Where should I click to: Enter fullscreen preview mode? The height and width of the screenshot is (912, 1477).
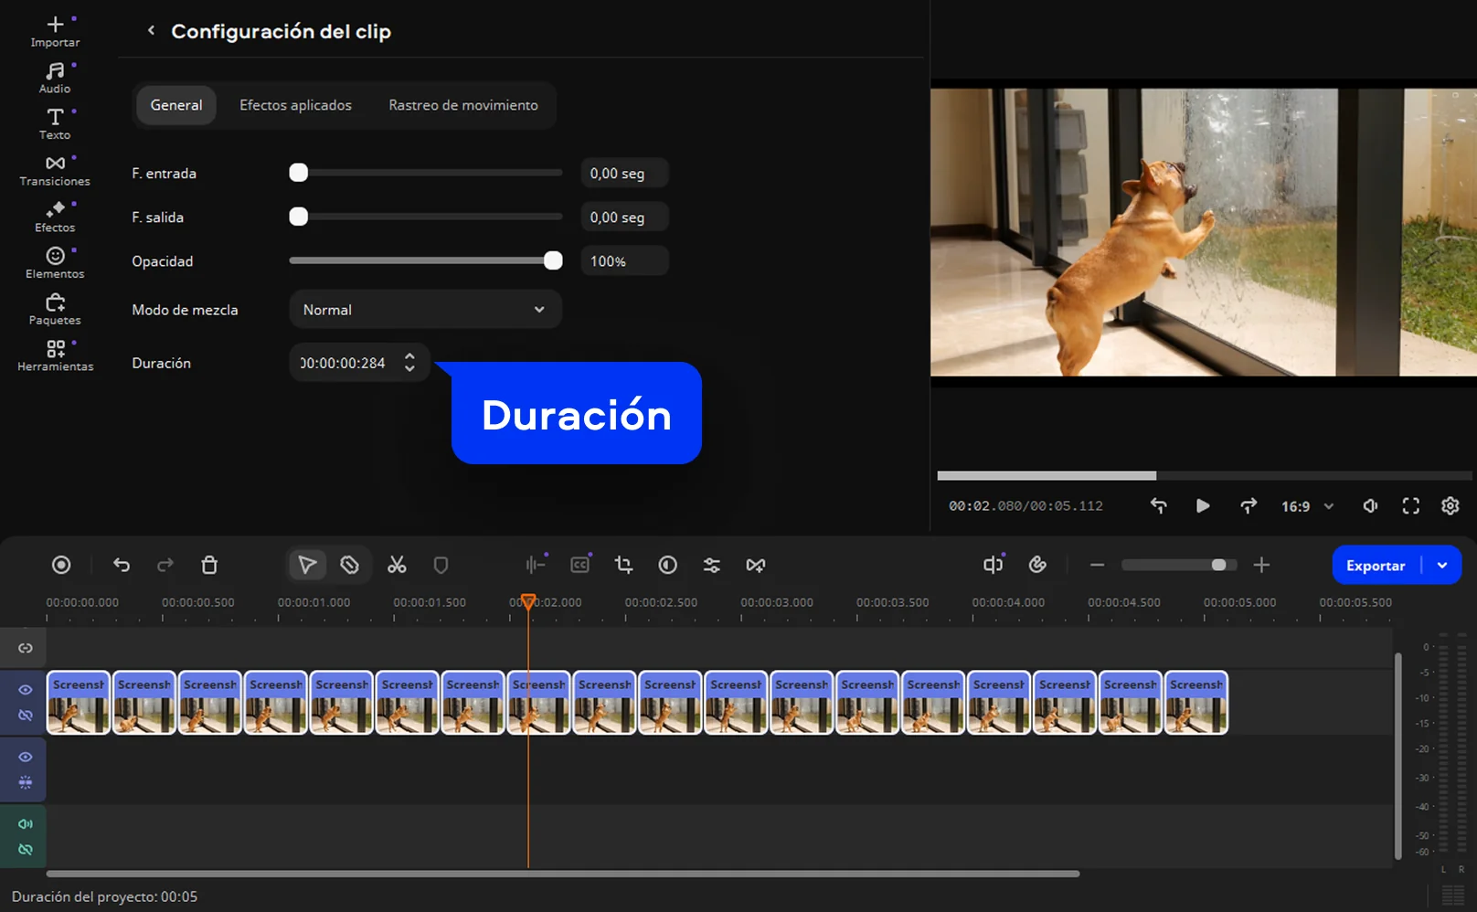[1411, 506]
